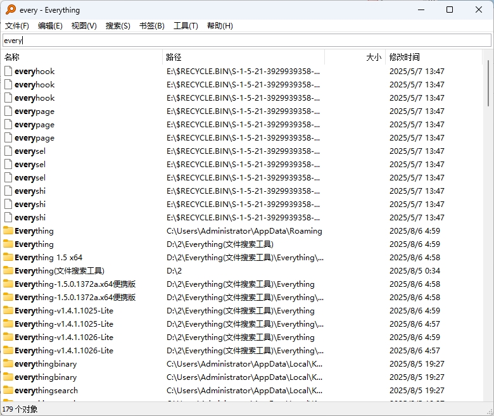Click the Everything magnifier app icon in title bar
The image size is (494, 416).
[11, 9]
